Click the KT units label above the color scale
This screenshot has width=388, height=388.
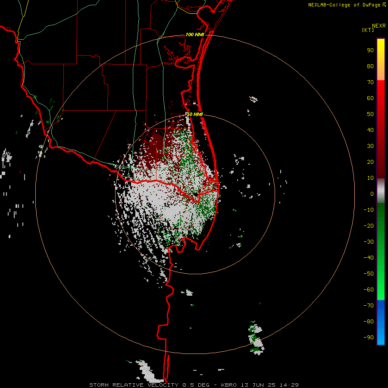[x=368, y=30]
